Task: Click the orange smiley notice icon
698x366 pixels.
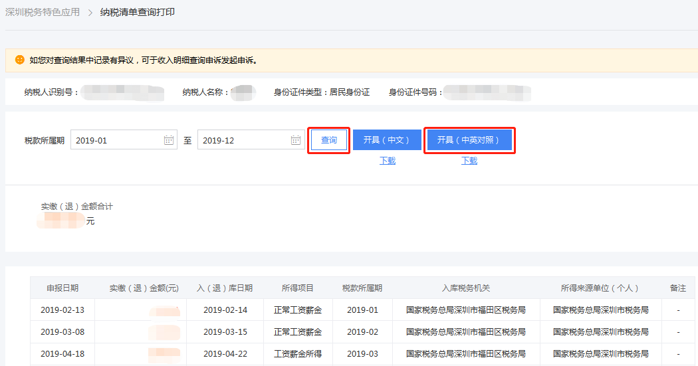Action: point(20,60)
